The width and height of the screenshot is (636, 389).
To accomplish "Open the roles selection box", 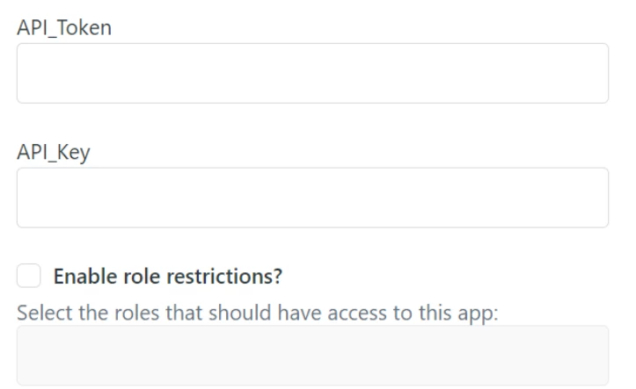I will pos(312,356).
